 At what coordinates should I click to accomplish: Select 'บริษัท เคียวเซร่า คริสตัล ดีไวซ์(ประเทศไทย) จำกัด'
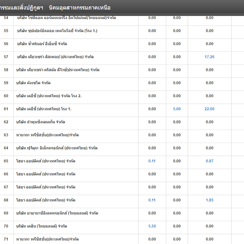[58, 70]
